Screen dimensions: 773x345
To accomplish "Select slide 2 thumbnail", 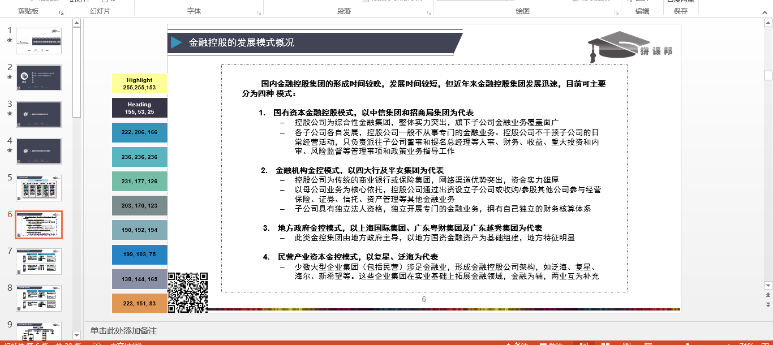I will point(39,77).
